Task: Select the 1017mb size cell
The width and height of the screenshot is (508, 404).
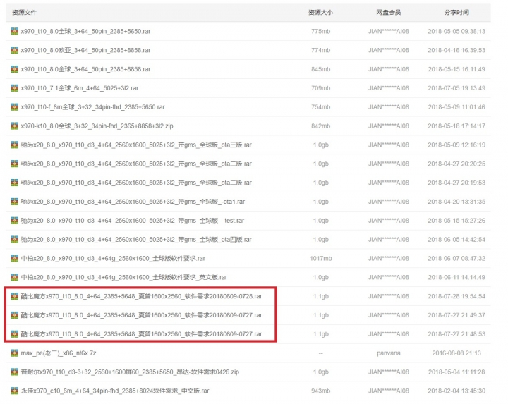Action: (x=321, y=258)
